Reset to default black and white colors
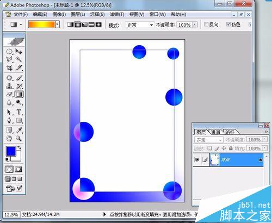Image resolution: width=272 pixels, height=223 pixels. (7, 160)
